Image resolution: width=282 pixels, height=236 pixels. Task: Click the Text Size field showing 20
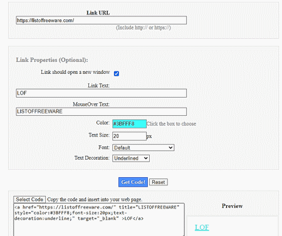click(129, 136)
